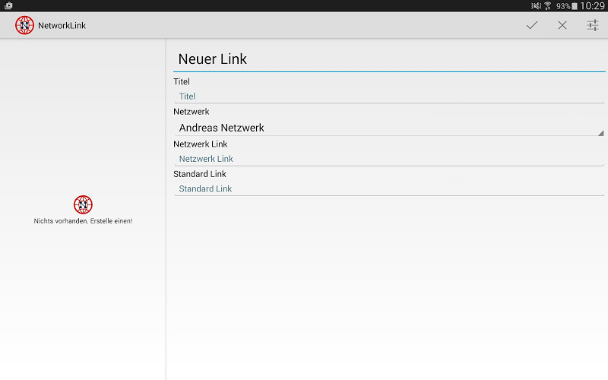Tap the battery indicator in status bar
This screenshot has width=608, height=380.
tap(575, 5)
